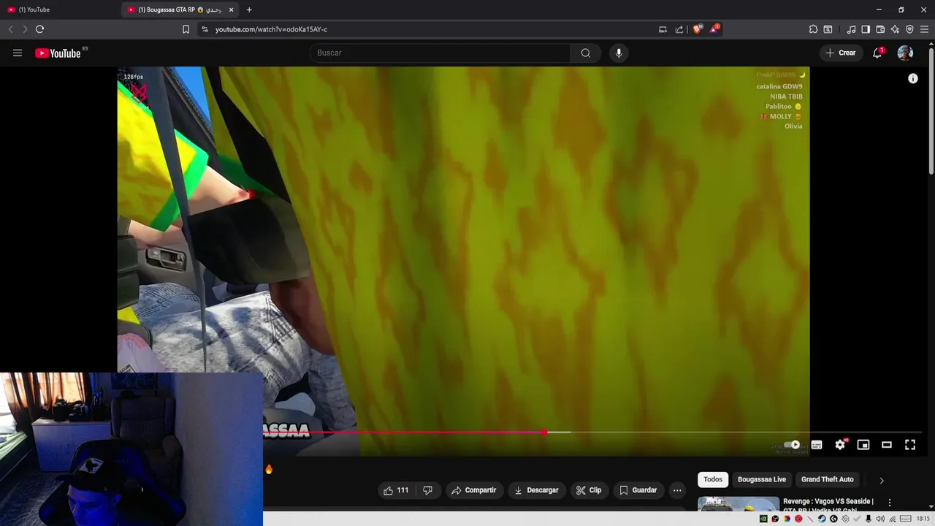Click the share page icon in address bar
Image resolution: width=935 pixels, height=526 pixels.
tap(679, 29)
